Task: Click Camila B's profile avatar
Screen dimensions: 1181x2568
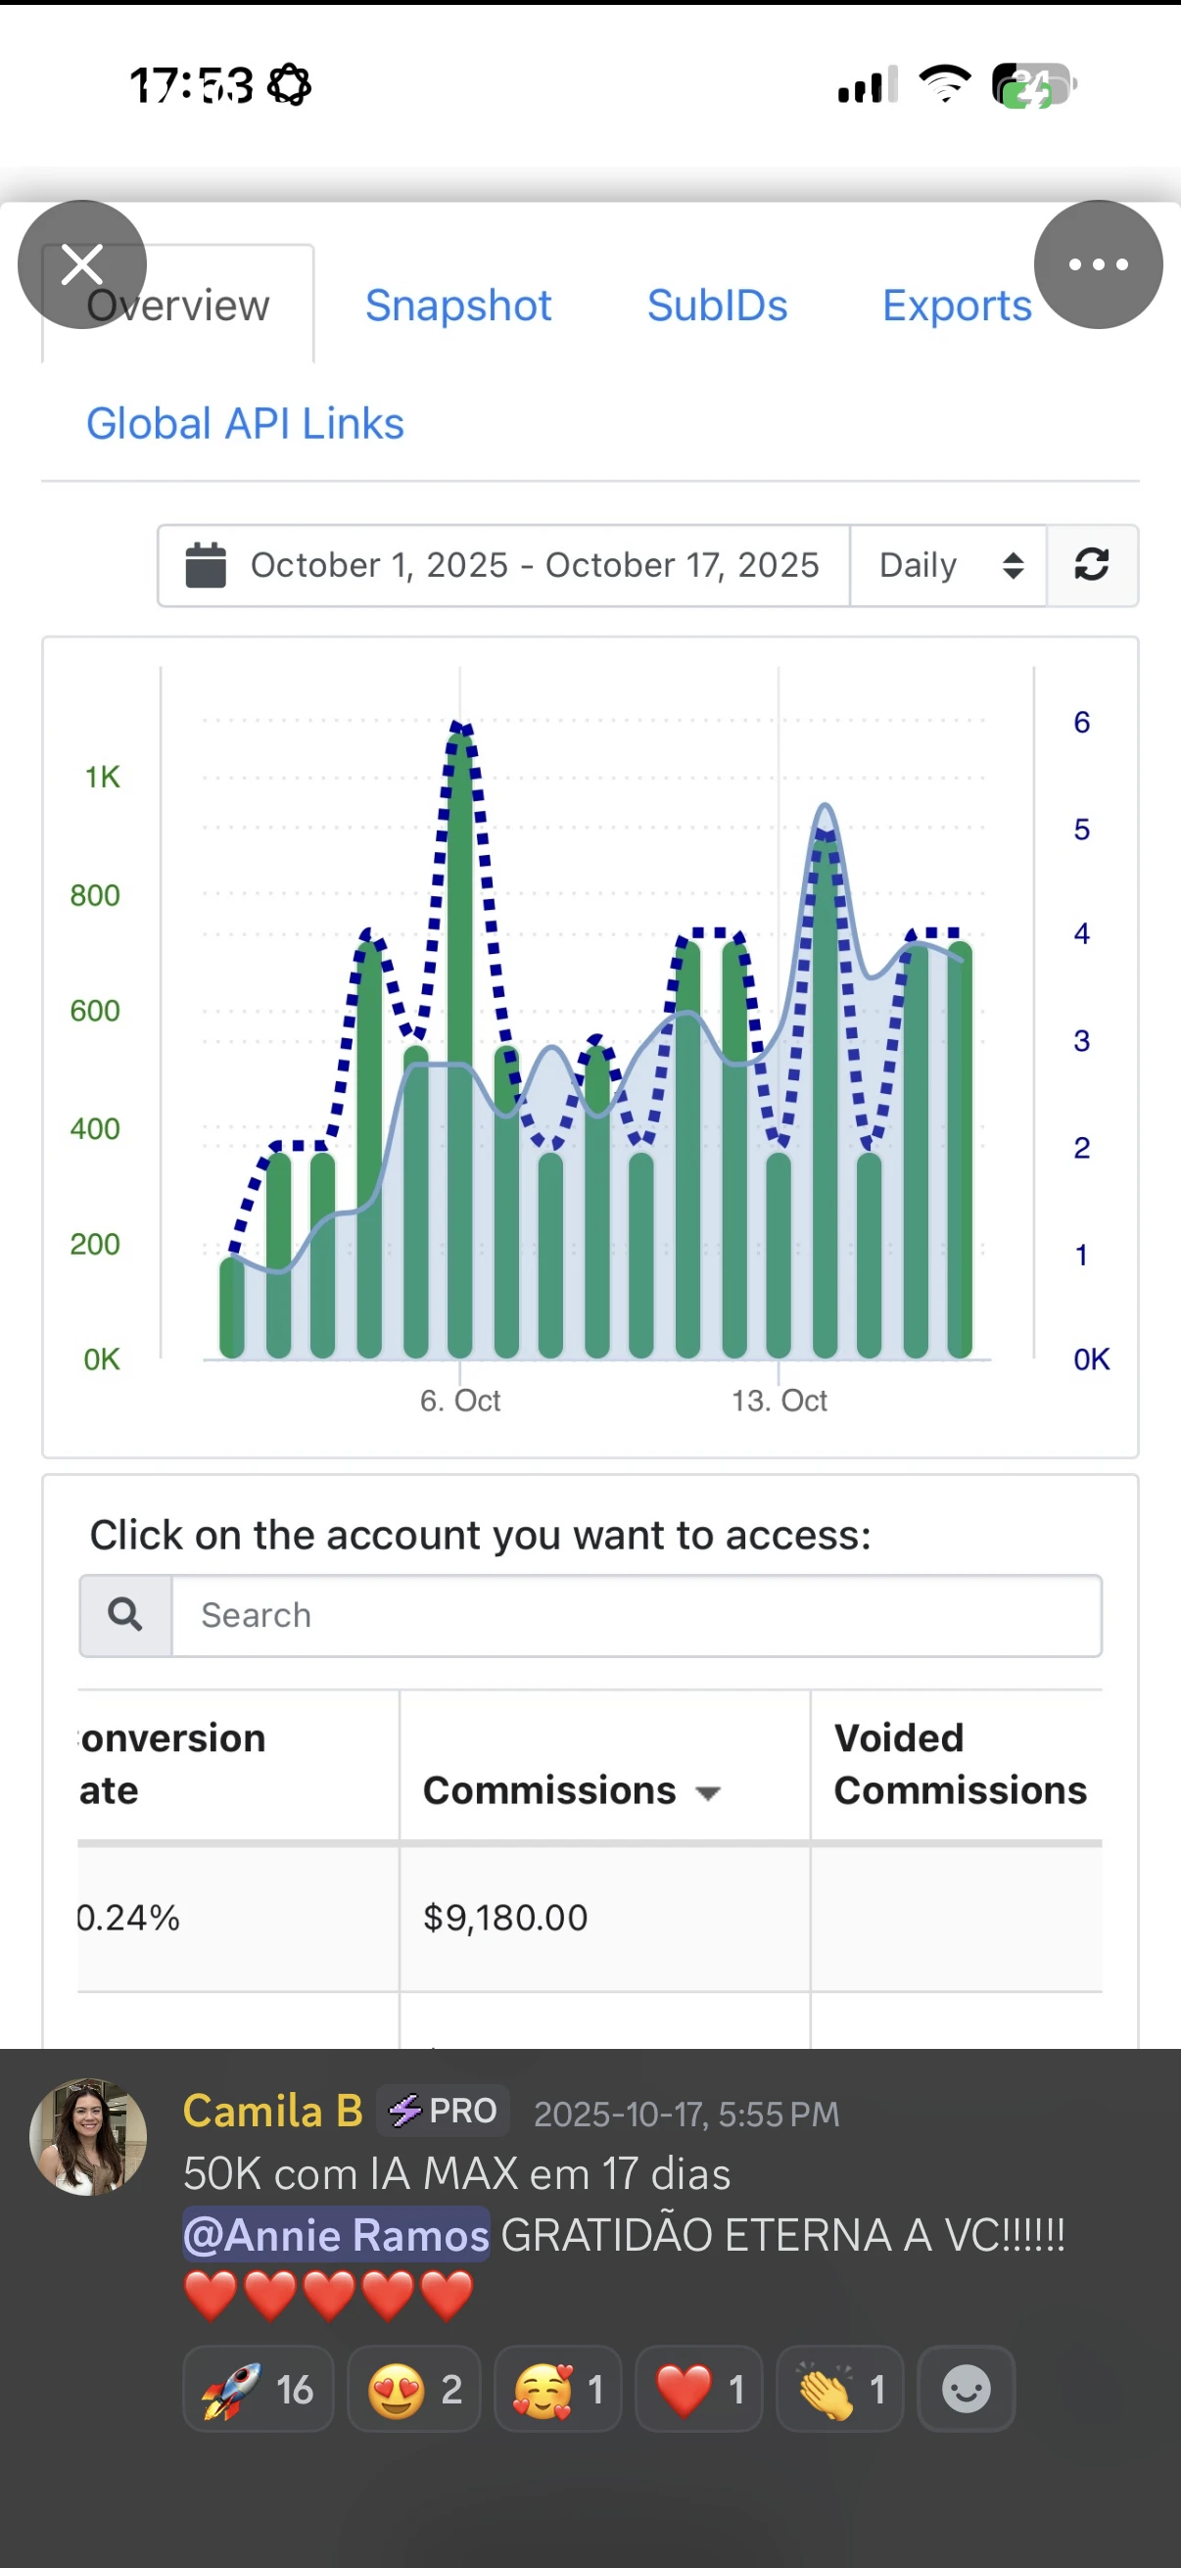Action: 88,2135
